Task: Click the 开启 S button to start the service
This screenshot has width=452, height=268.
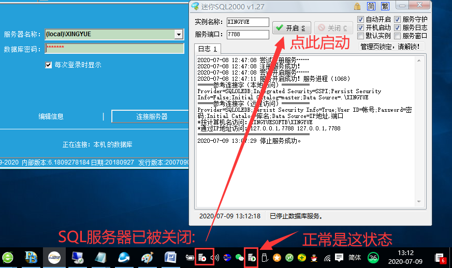Action: [291, 28]
